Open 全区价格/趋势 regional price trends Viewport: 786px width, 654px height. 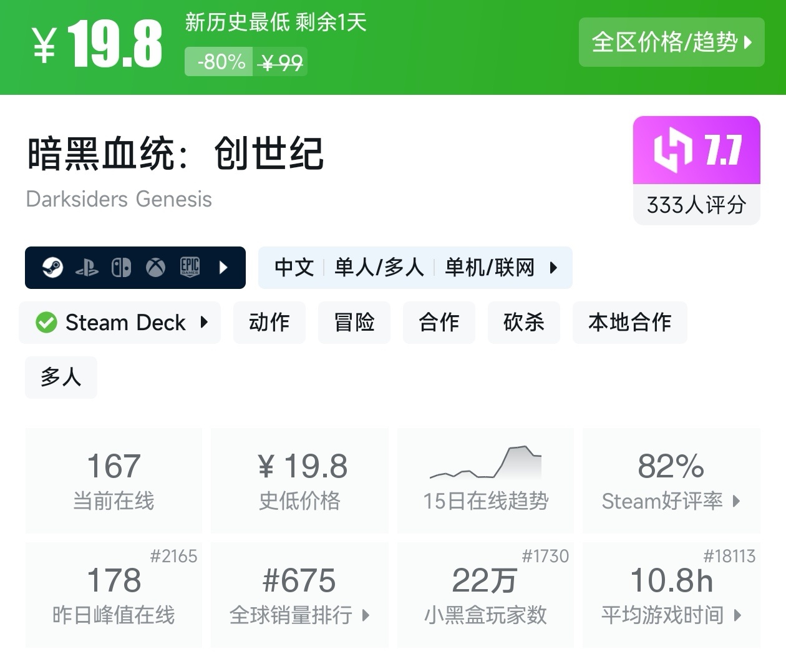671,42
